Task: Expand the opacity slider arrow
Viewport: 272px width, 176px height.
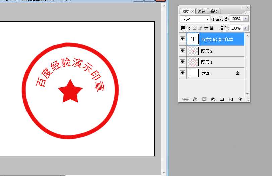Action: (x=246, y=19)
